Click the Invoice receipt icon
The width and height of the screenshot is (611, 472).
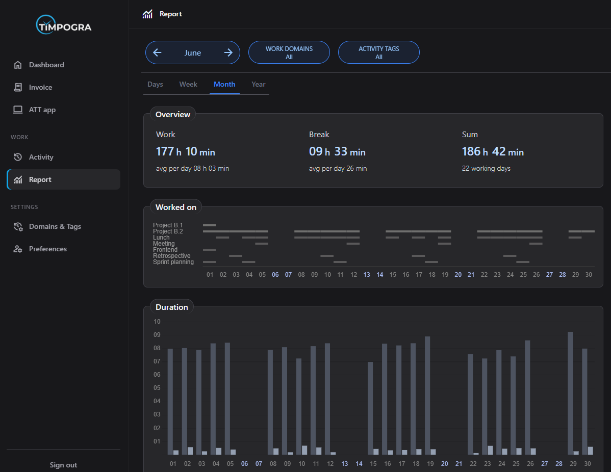tap(18, 87)
